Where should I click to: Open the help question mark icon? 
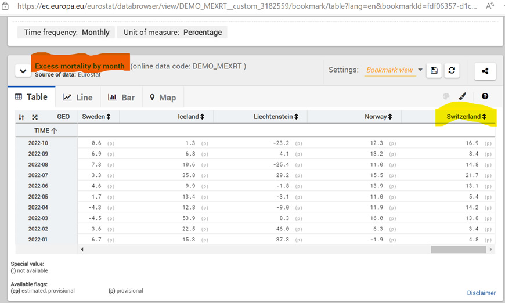(485, 97)
